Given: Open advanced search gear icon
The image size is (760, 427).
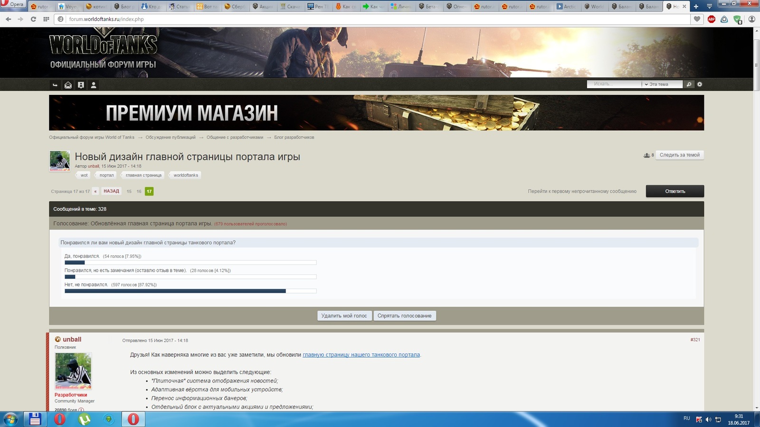Looking at the screenshot, I should click(700, 84).
